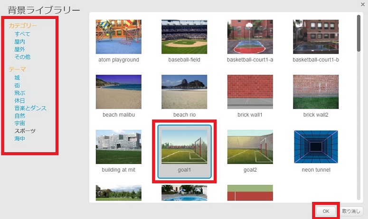
Task: Choose the 街 theme
Action: (17, 85)
